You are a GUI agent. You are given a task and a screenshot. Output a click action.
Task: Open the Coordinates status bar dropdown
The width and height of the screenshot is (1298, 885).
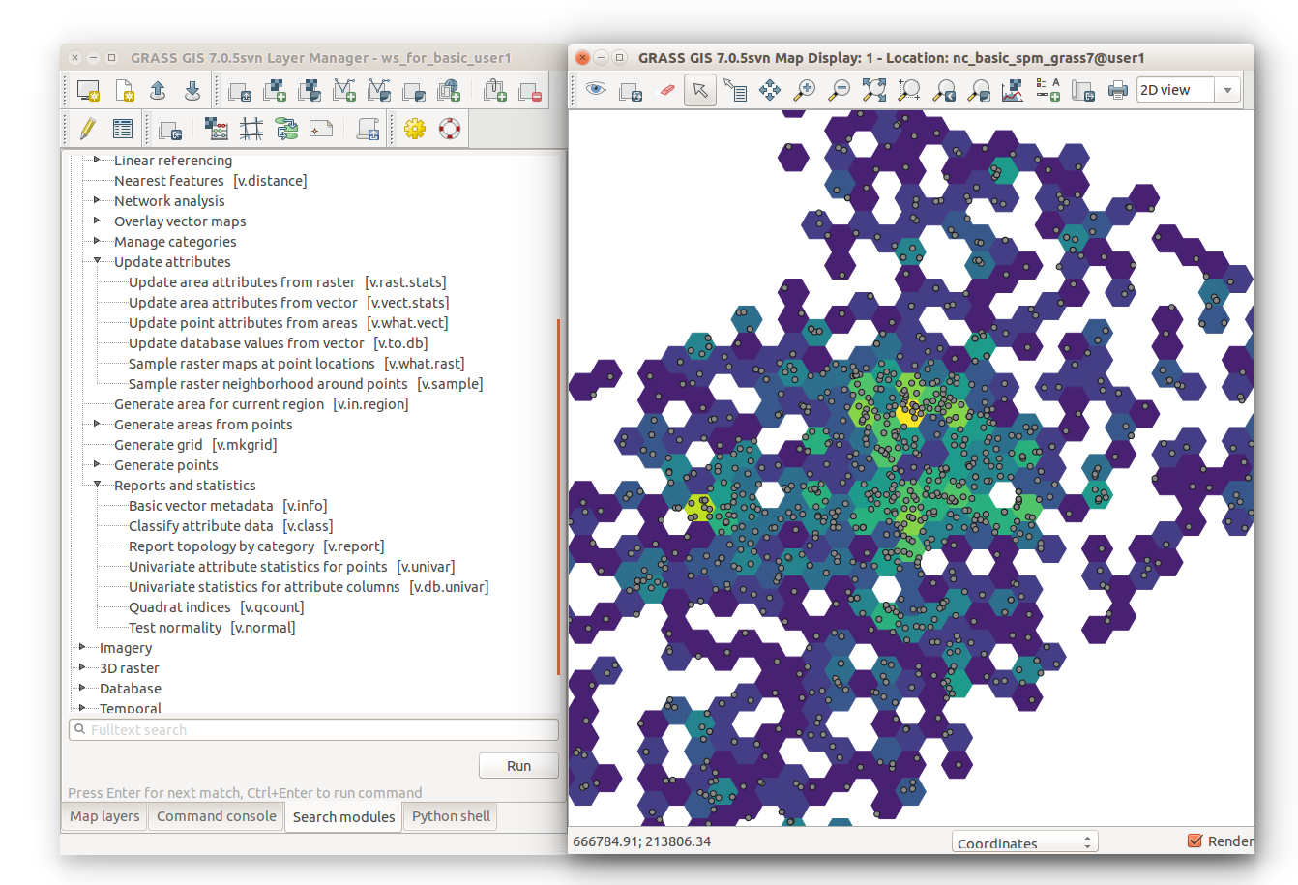[1025, 842]
